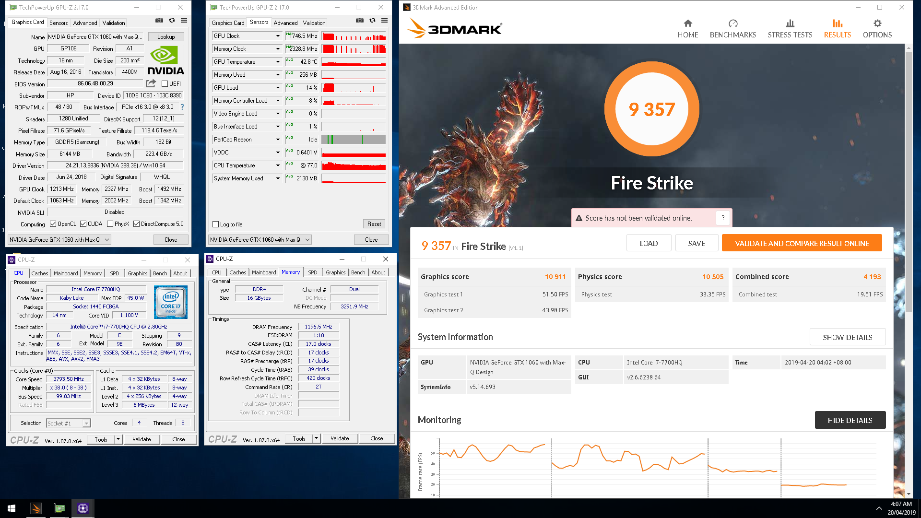Click the bus interface question mark icon
This screenshot has height=518, width=921.
click(x=182, y=107)
